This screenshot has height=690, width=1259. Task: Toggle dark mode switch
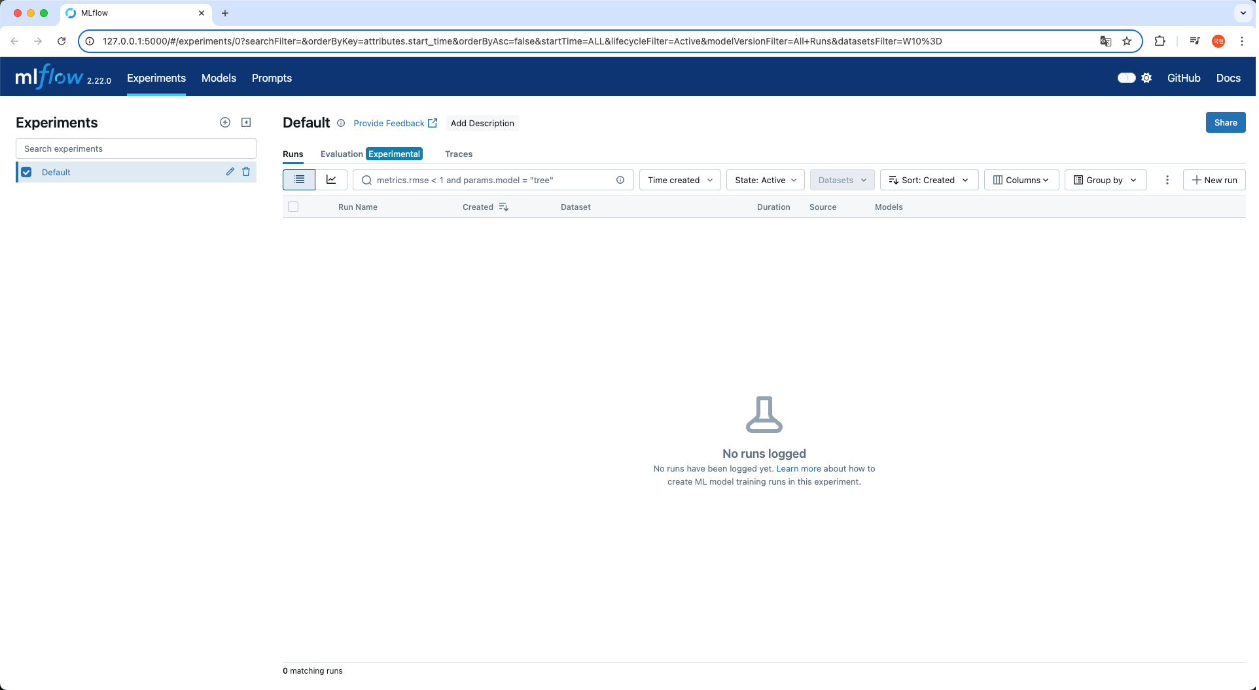coord(1126,78)
